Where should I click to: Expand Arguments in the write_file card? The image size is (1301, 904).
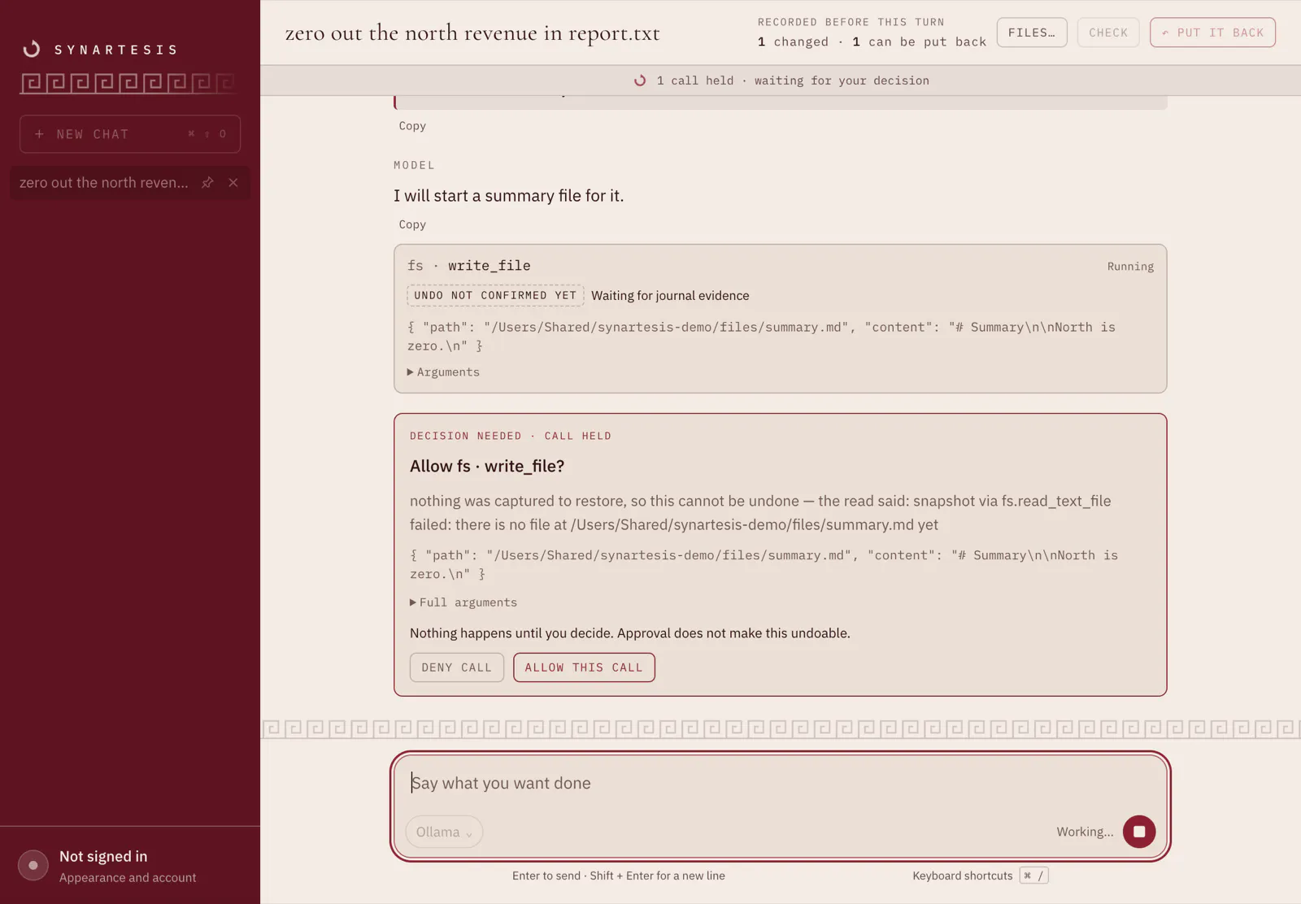click(x=443, y=372)
